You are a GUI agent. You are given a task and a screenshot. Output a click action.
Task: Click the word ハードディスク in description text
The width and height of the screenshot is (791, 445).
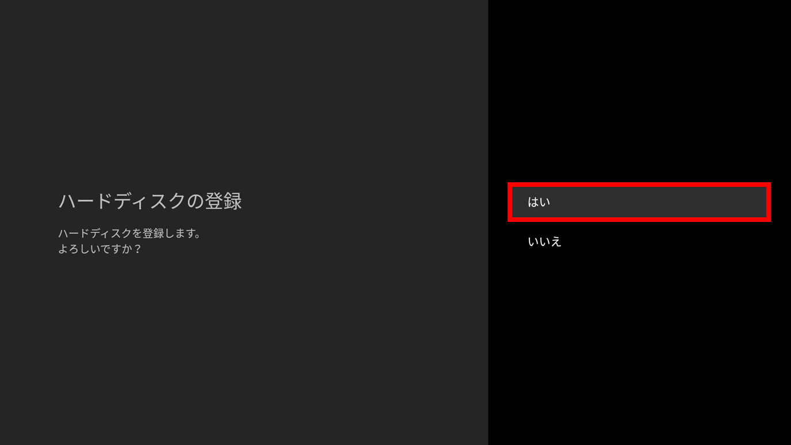pos(94,233)
